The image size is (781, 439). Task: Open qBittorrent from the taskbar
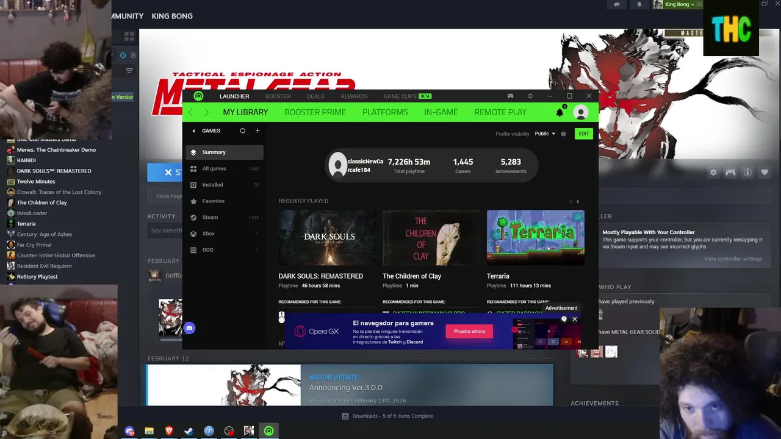pos(209,431)
